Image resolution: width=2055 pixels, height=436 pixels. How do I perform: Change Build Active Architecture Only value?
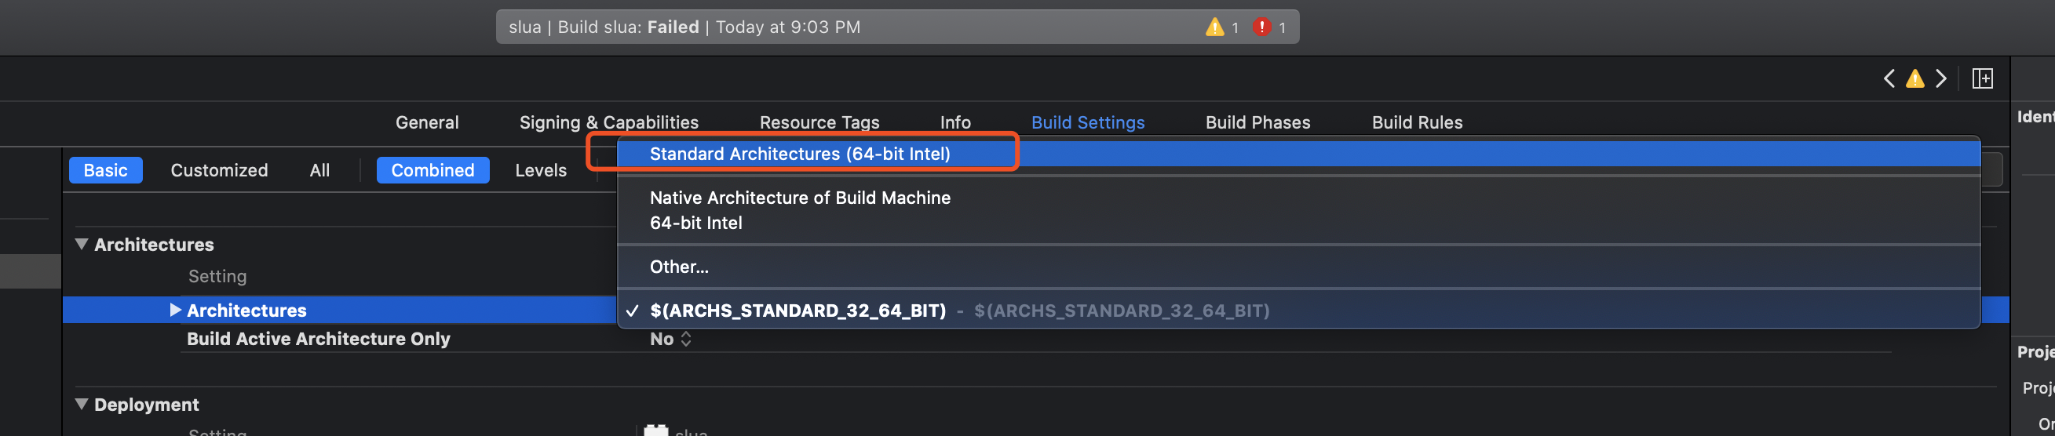(671, 340)
